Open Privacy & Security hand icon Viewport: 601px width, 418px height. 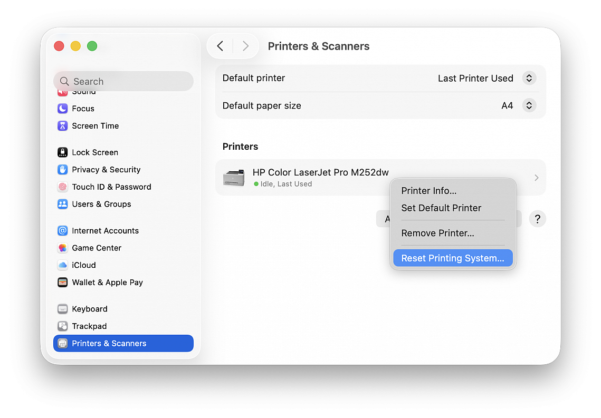(63, 170)
